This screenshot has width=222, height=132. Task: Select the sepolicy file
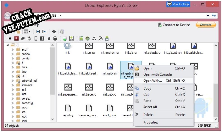point(68,111)
